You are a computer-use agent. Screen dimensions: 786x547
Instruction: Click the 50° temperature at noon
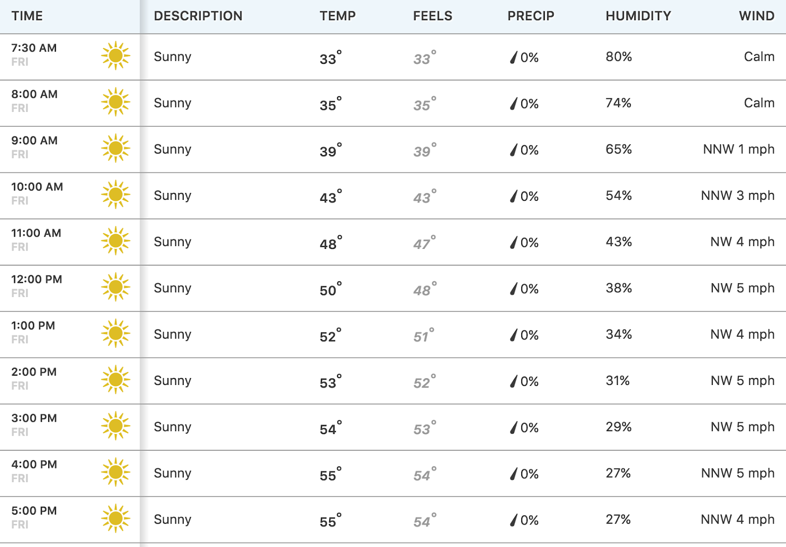[331, 288]
